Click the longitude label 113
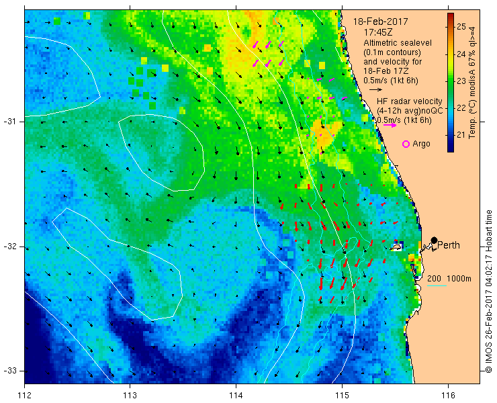Image resolution: width=497 pixels, height=403 pixels. tap(130, 396)
